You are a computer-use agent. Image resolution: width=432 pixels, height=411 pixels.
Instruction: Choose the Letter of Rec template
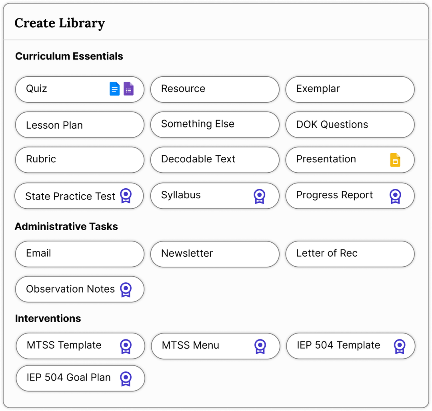click(x=350, y=254)
